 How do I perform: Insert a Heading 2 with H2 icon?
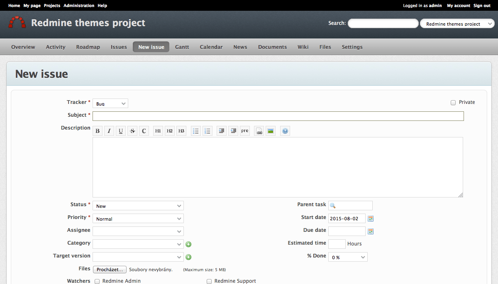[170, 131]
